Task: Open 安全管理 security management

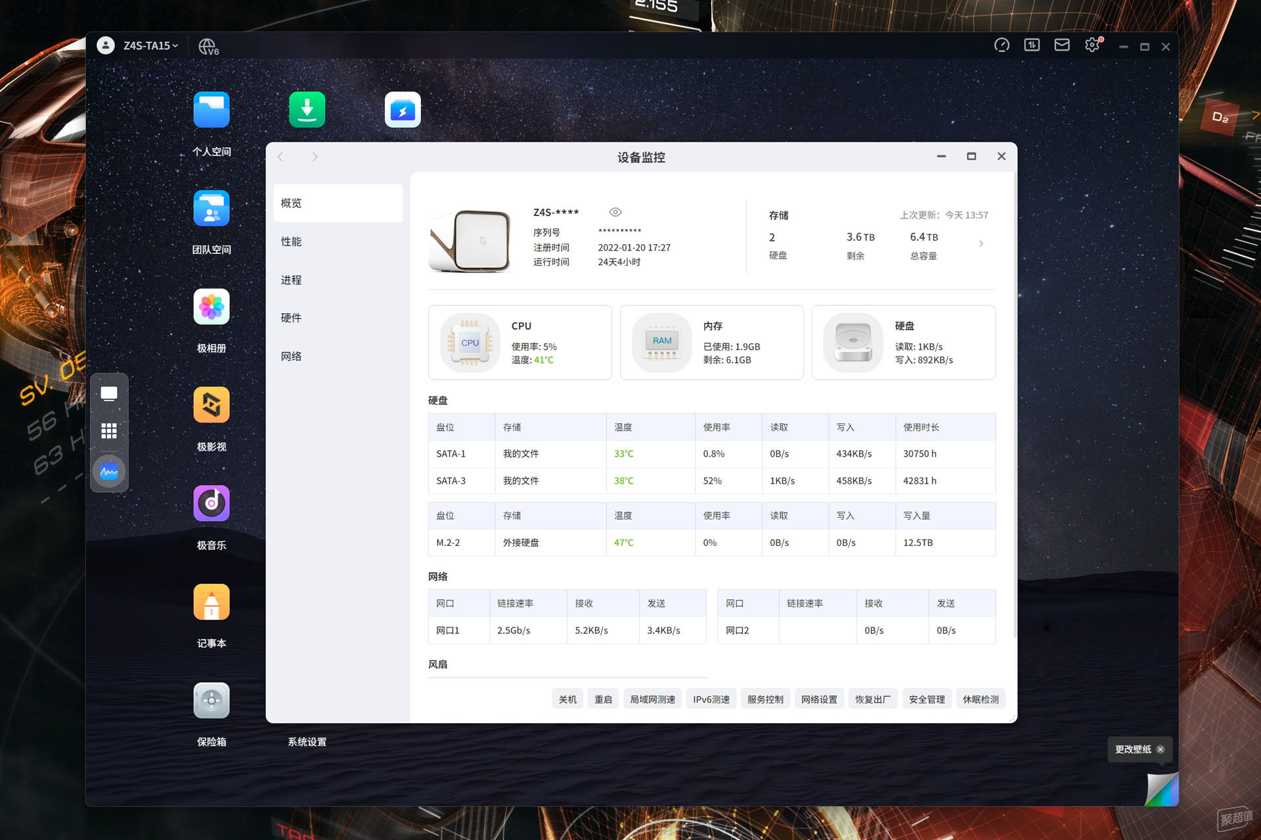Action: pyautogui.click(x=927, y=700)
